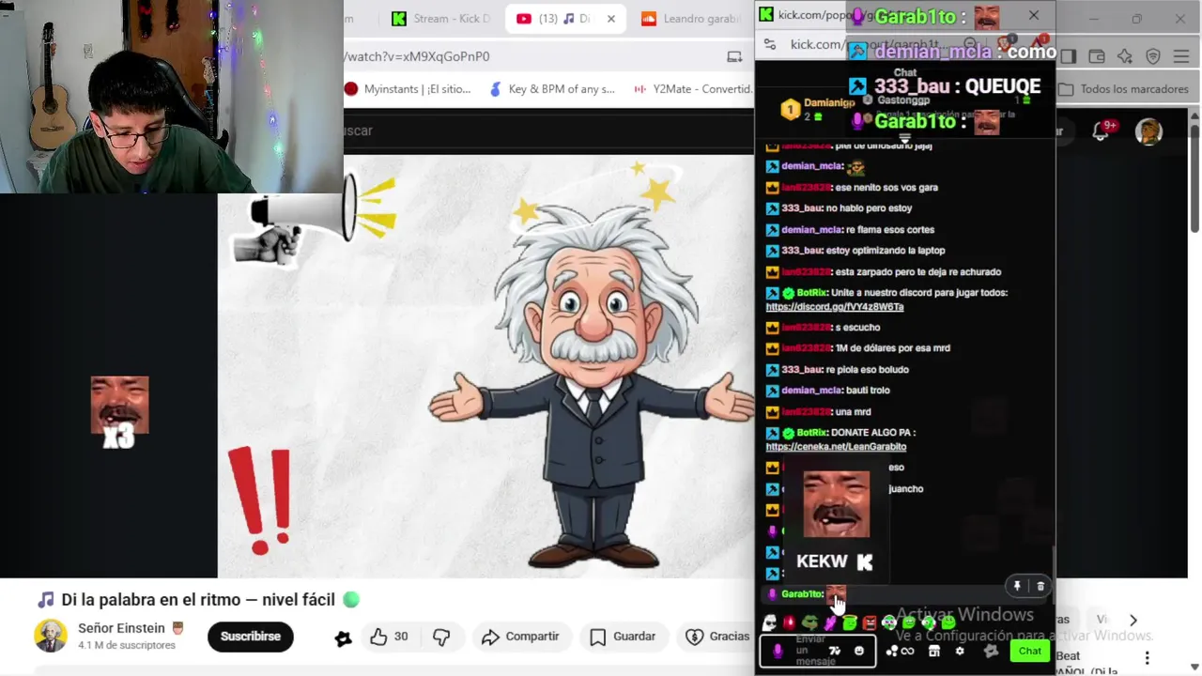Viewport: 1202px width, 676px height.
Task: Click the install/cast icon in the address bar
Action: [x=734, y=56]
